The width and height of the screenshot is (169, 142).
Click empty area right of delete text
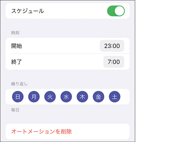click(101, 131)
